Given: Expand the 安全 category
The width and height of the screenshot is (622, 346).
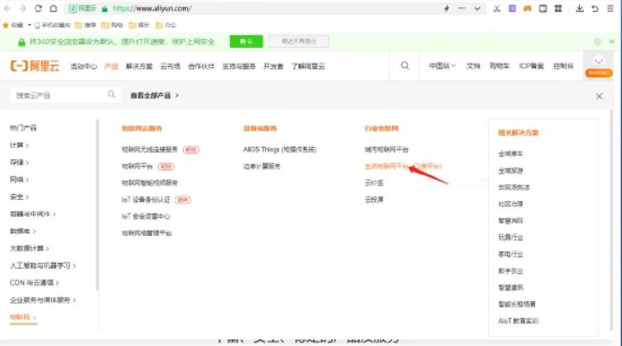Looking at the screenshot, I should (x=19, y=197).
